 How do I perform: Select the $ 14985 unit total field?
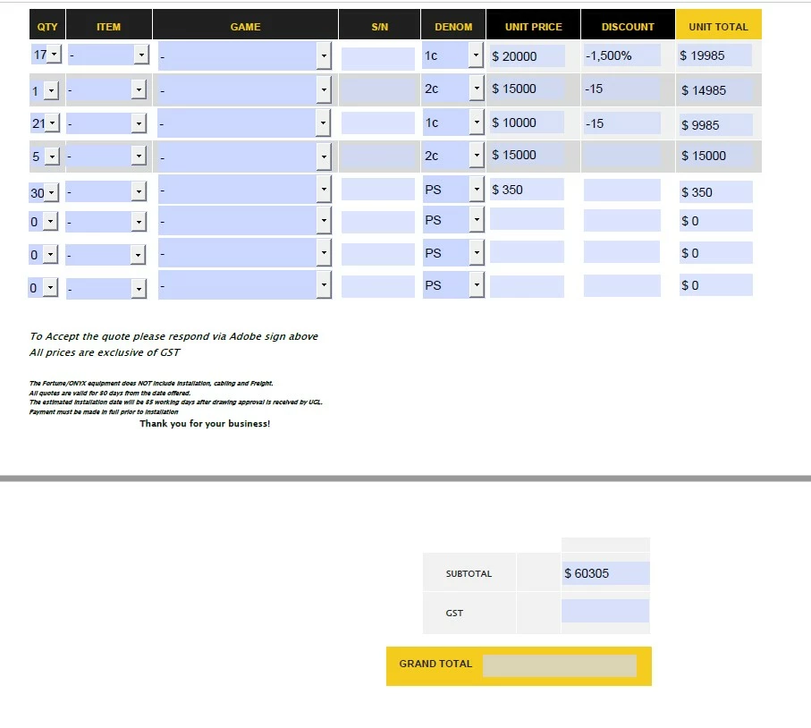(716, 90)
